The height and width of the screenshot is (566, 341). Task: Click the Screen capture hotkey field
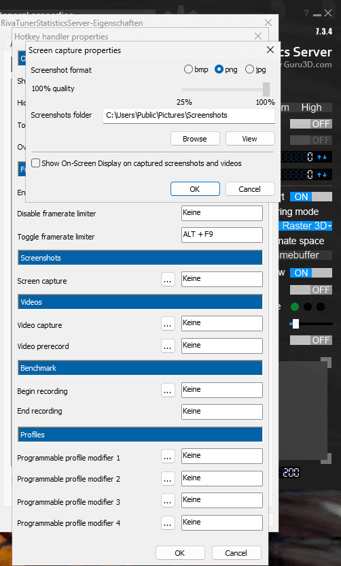point(222,280)
